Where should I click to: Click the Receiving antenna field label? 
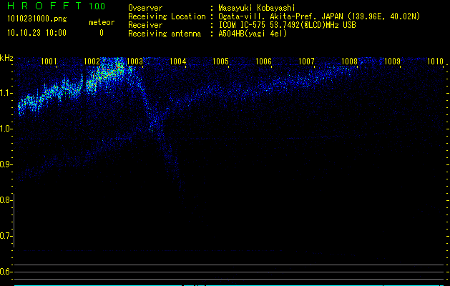click(165, 34)
